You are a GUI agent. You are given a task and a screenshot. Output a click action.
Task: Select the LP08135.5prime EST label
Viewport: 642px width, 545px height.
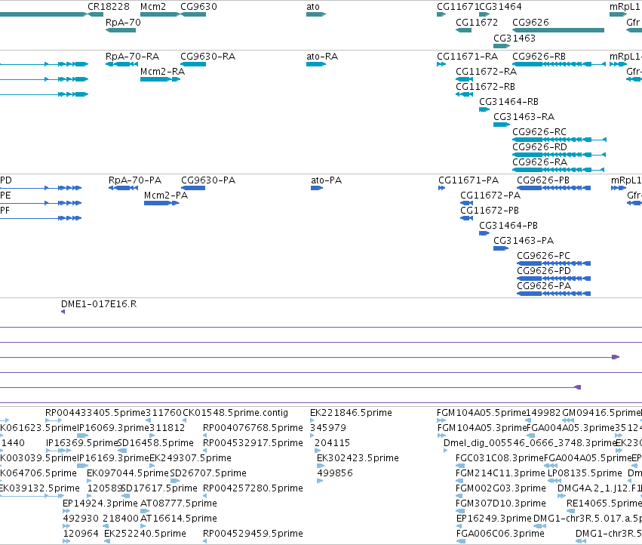[585, 473]
